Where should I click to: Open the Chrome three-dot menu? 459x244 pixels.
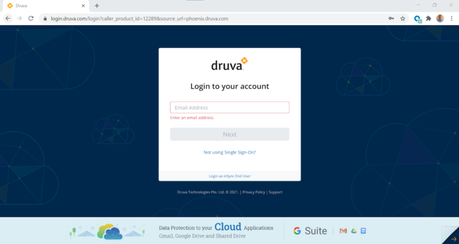pyautogui.click(x=452, y=19)
